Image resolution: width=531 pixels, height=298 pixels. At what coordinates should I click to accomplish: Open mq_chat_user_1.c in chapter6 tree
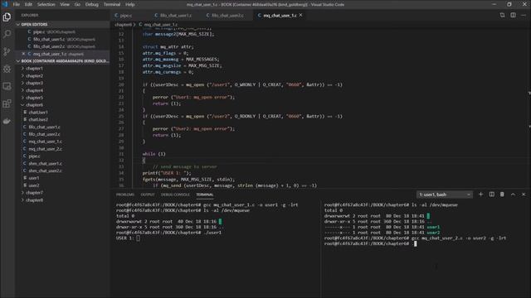45,142
